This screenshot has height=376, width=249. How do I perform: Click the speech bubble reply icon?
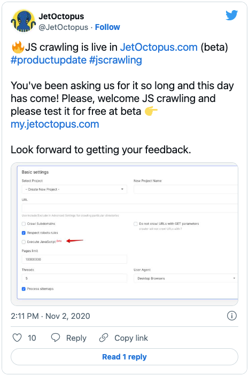tap(56, 338)
